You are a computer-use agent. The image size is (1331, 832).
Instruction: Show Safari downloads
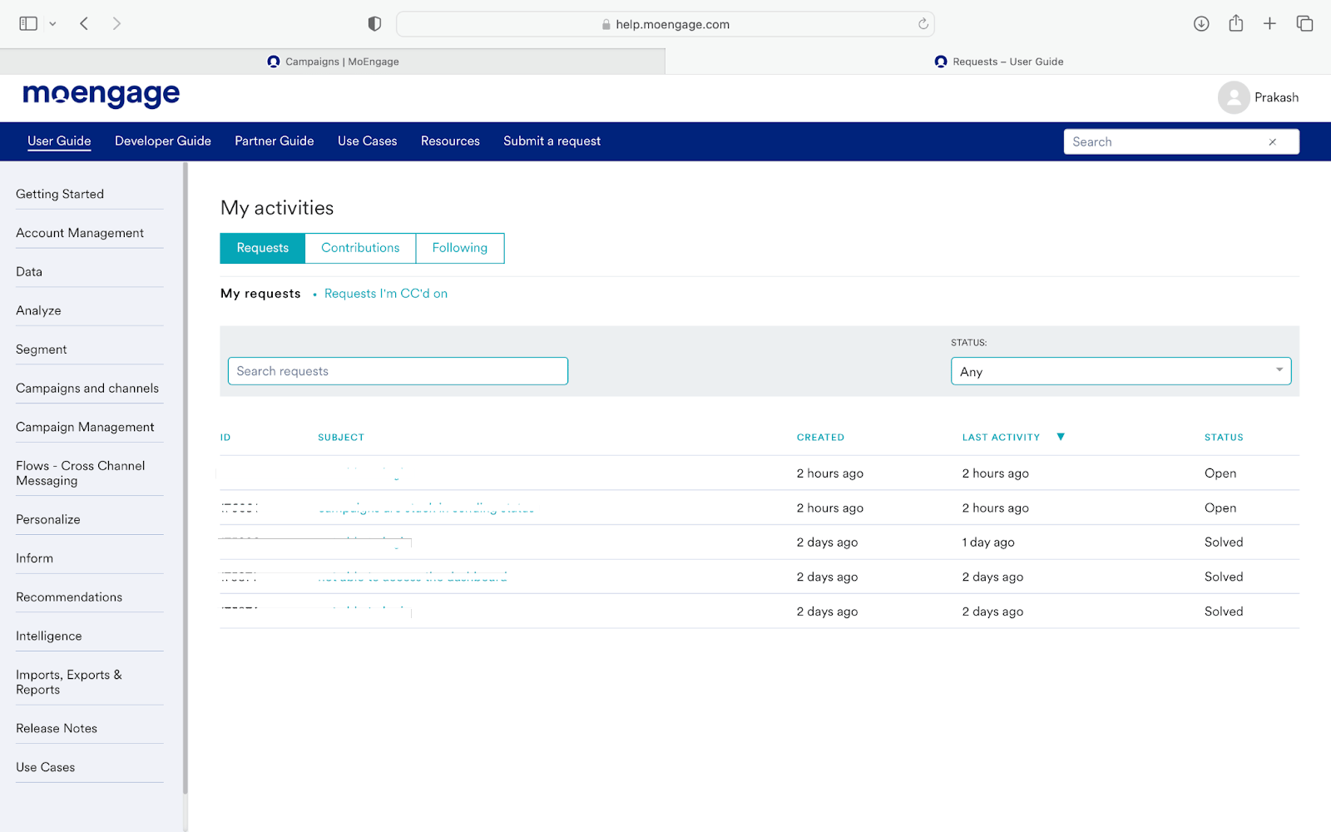point(1201,23)
